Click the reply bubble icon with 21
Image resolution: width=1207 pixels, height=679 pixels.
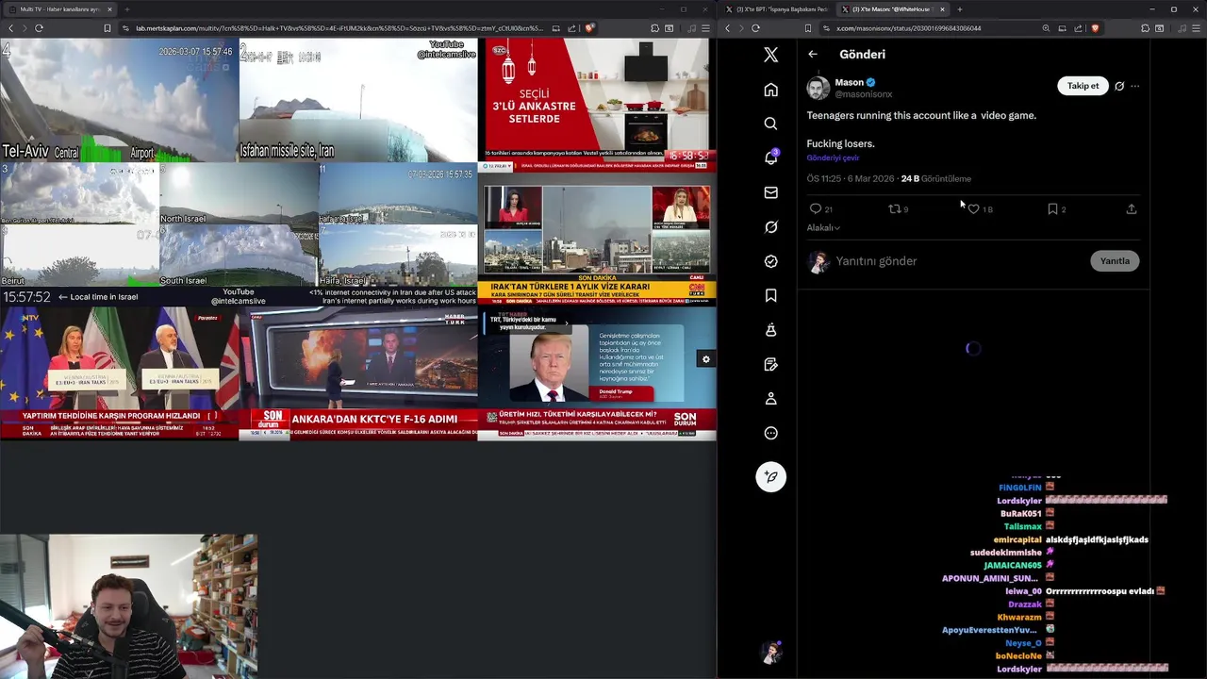tap(816, 209)
